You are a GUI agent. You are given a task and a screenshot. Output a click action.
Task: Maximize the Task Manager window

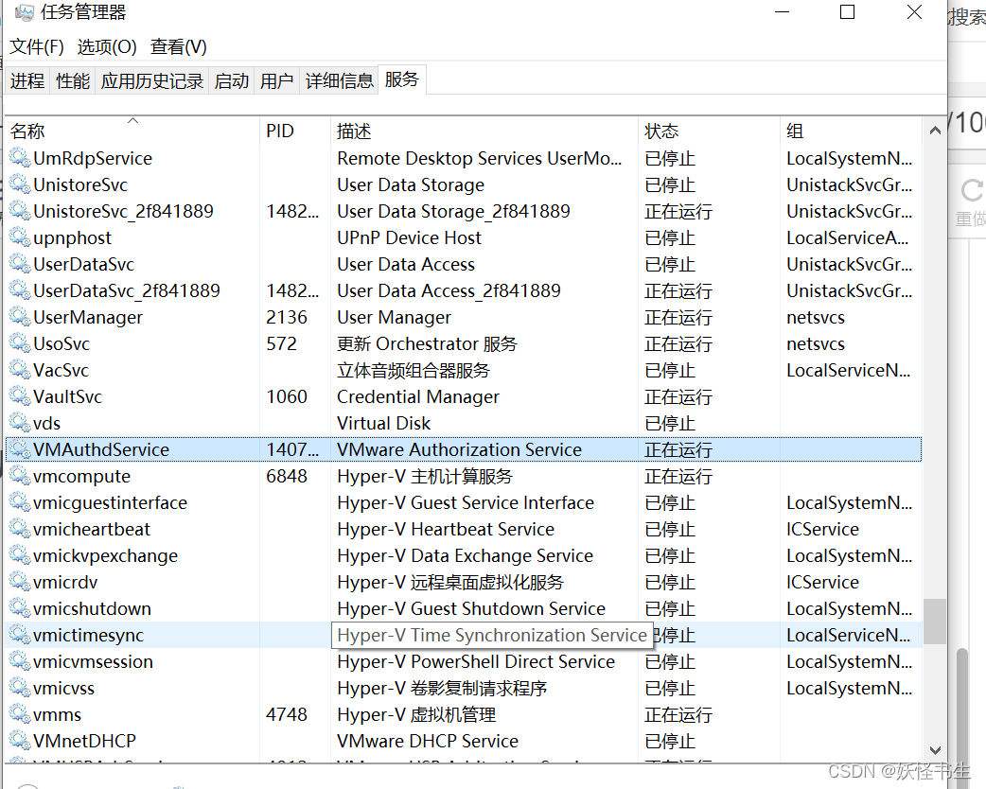point(847,12)
